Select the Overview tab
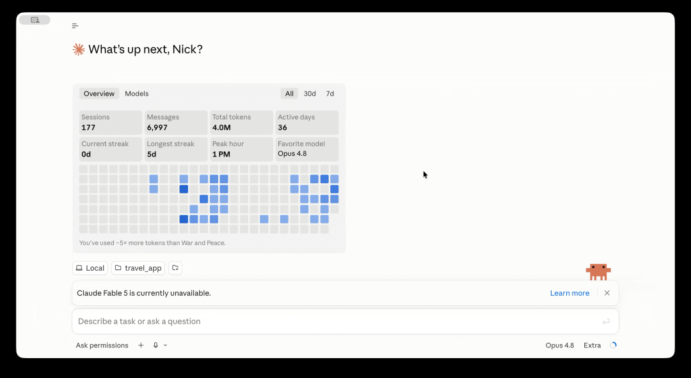Image resolution: width=691 pixels, height=378 pixels. [99, 94]
